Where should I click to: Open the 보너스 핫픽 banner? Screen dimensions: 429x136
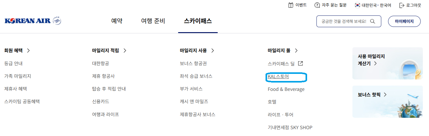[387, 101]
